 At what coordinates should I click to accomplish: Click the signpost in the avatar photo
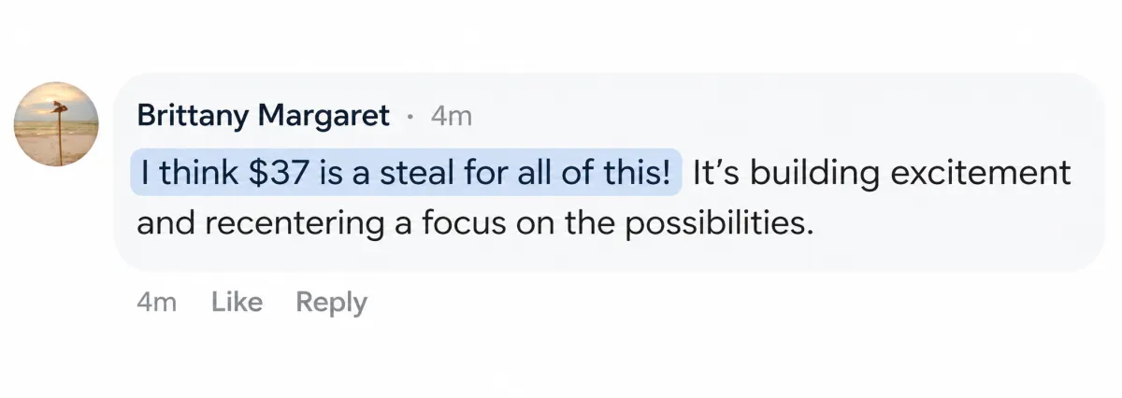coord(58,134)
